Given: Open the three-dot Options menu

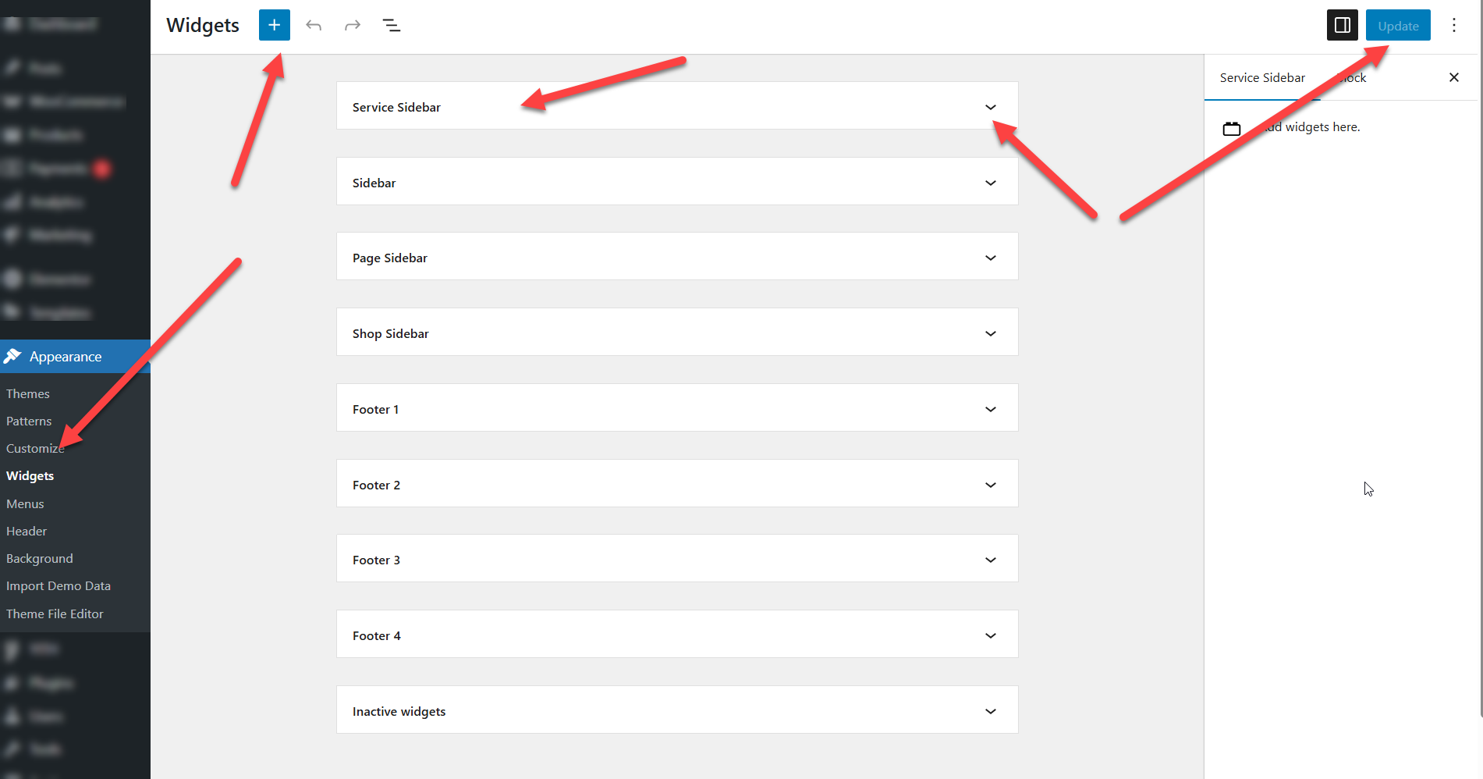Looking at the screenshot, I should [x=1453, y=26].
